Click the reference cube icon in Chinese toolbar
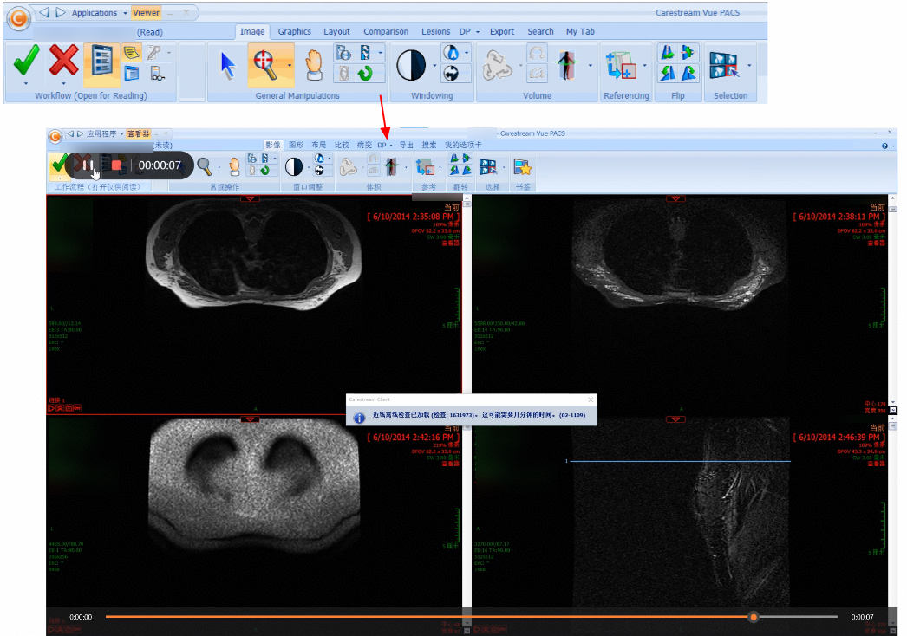This screenshot has width=907, height=636. tap(425, 168)
